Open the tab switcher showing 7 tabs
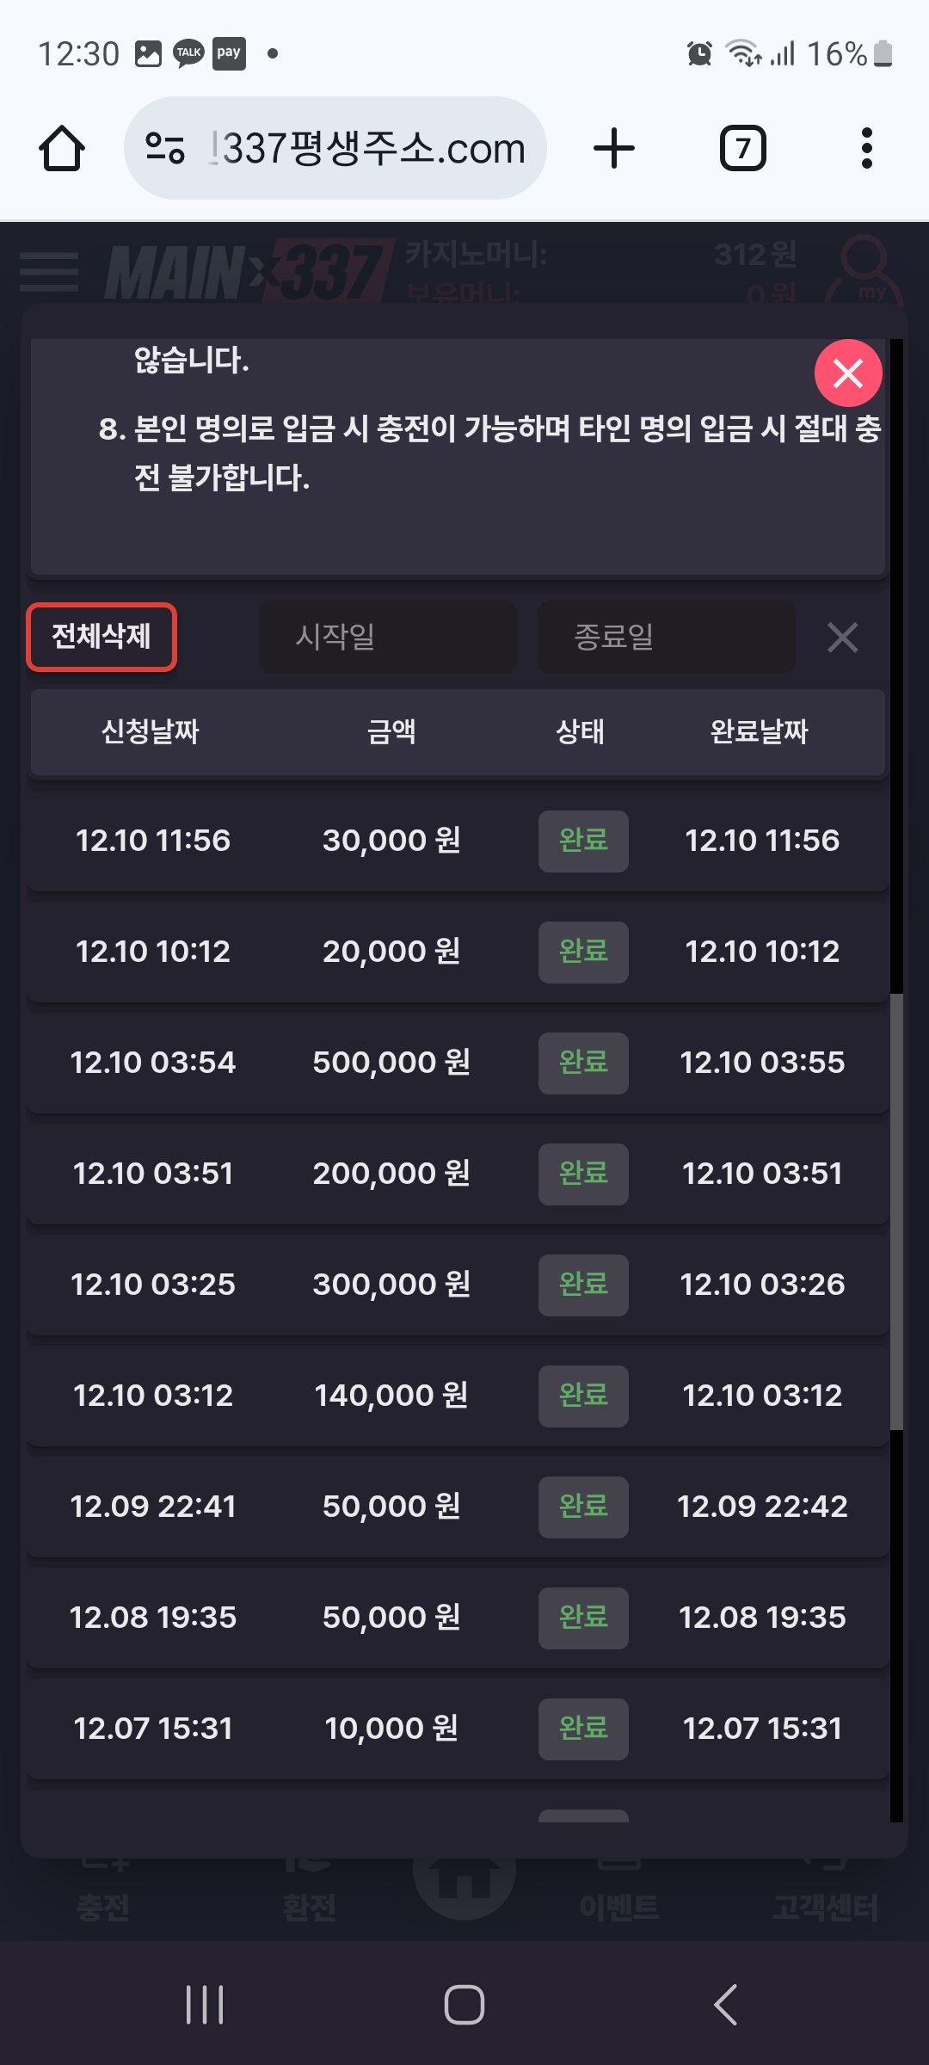 click(742, 148)
